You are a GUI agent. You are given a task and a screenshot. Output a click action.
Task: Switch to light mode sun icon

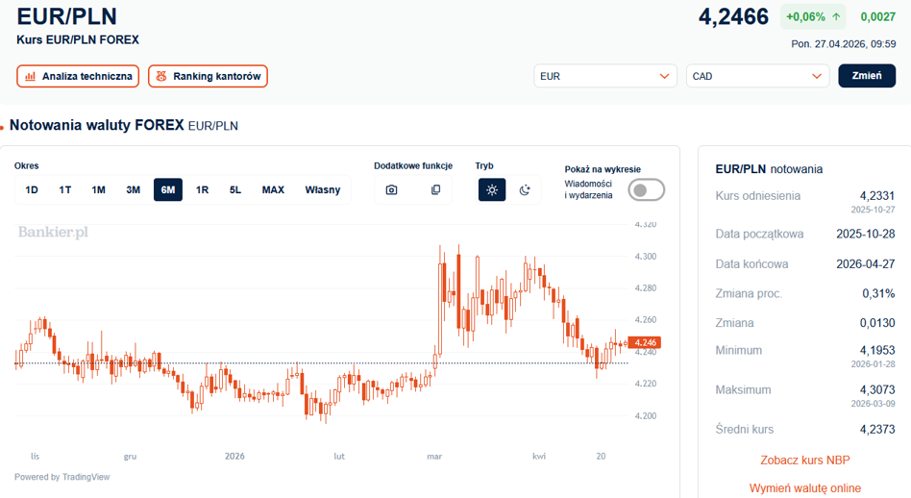coord(492,190)
